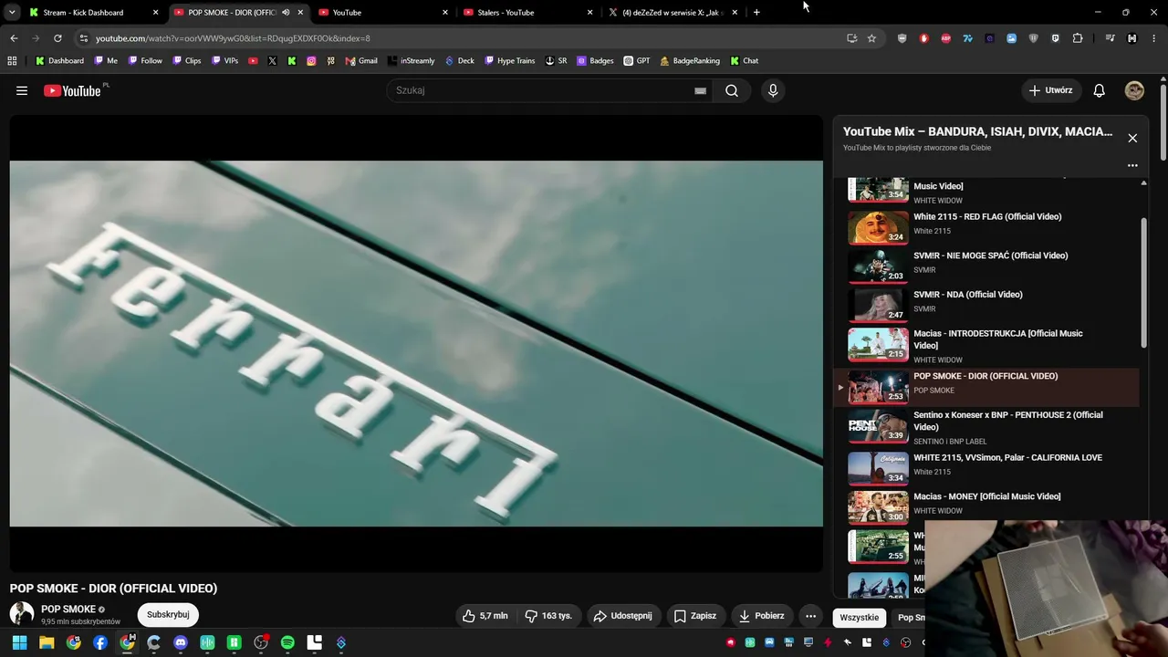Click the POP SMOKE channel avatar
The height and width of the screenshot is (657, 1168).
pyautogui.click(x=22, y=614)
